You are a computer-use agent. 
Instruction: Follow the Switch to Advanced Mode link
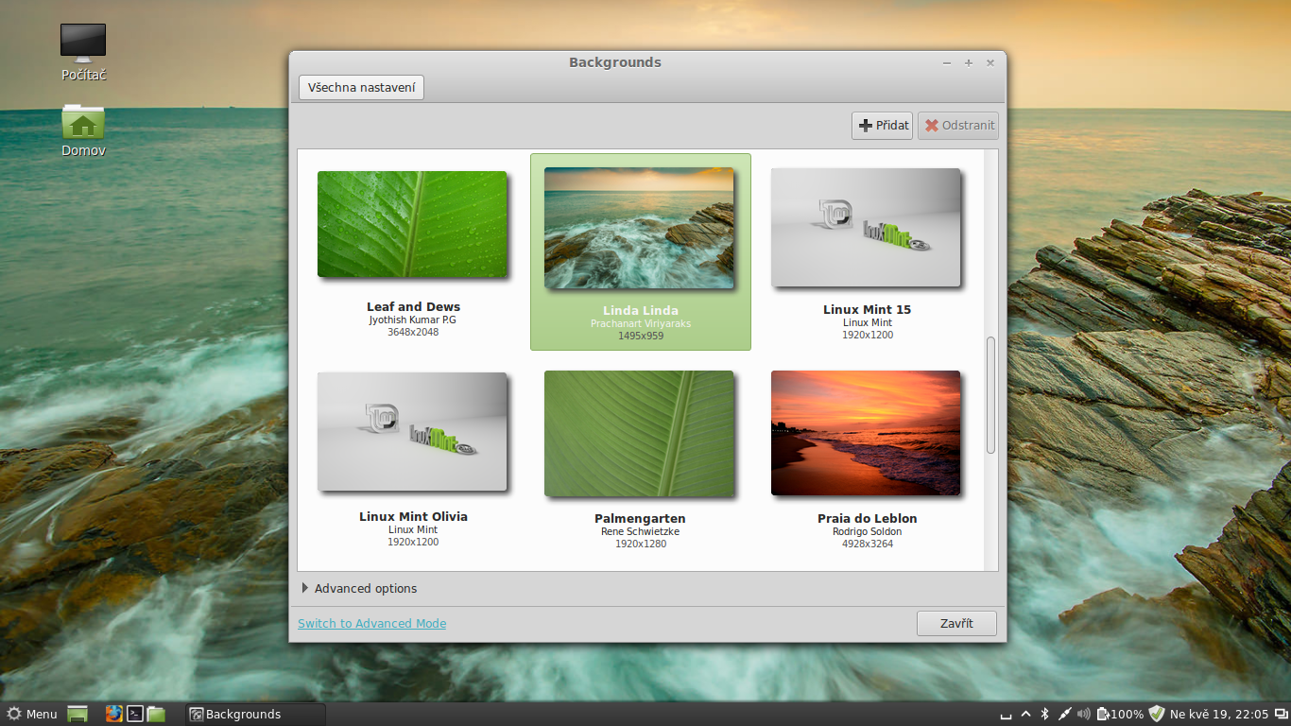coord(371,623)
